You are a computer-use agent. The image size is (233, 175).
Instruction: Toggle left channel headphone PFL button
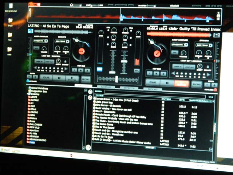pyautogui.click(x=100, y=69)
